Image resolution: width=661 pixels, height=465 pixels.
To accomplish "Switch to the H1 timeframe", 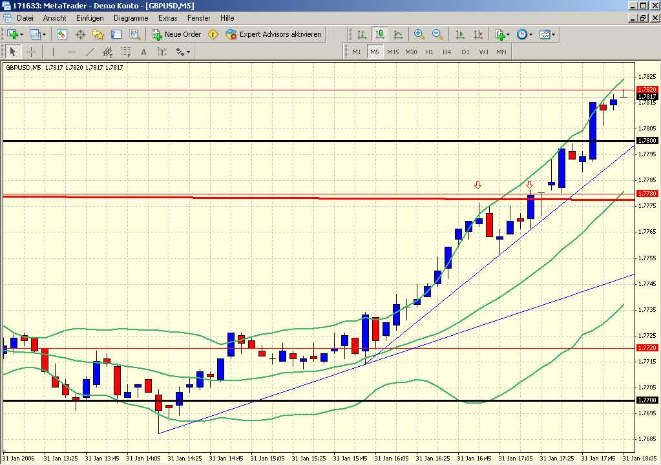I will [429, 52].
